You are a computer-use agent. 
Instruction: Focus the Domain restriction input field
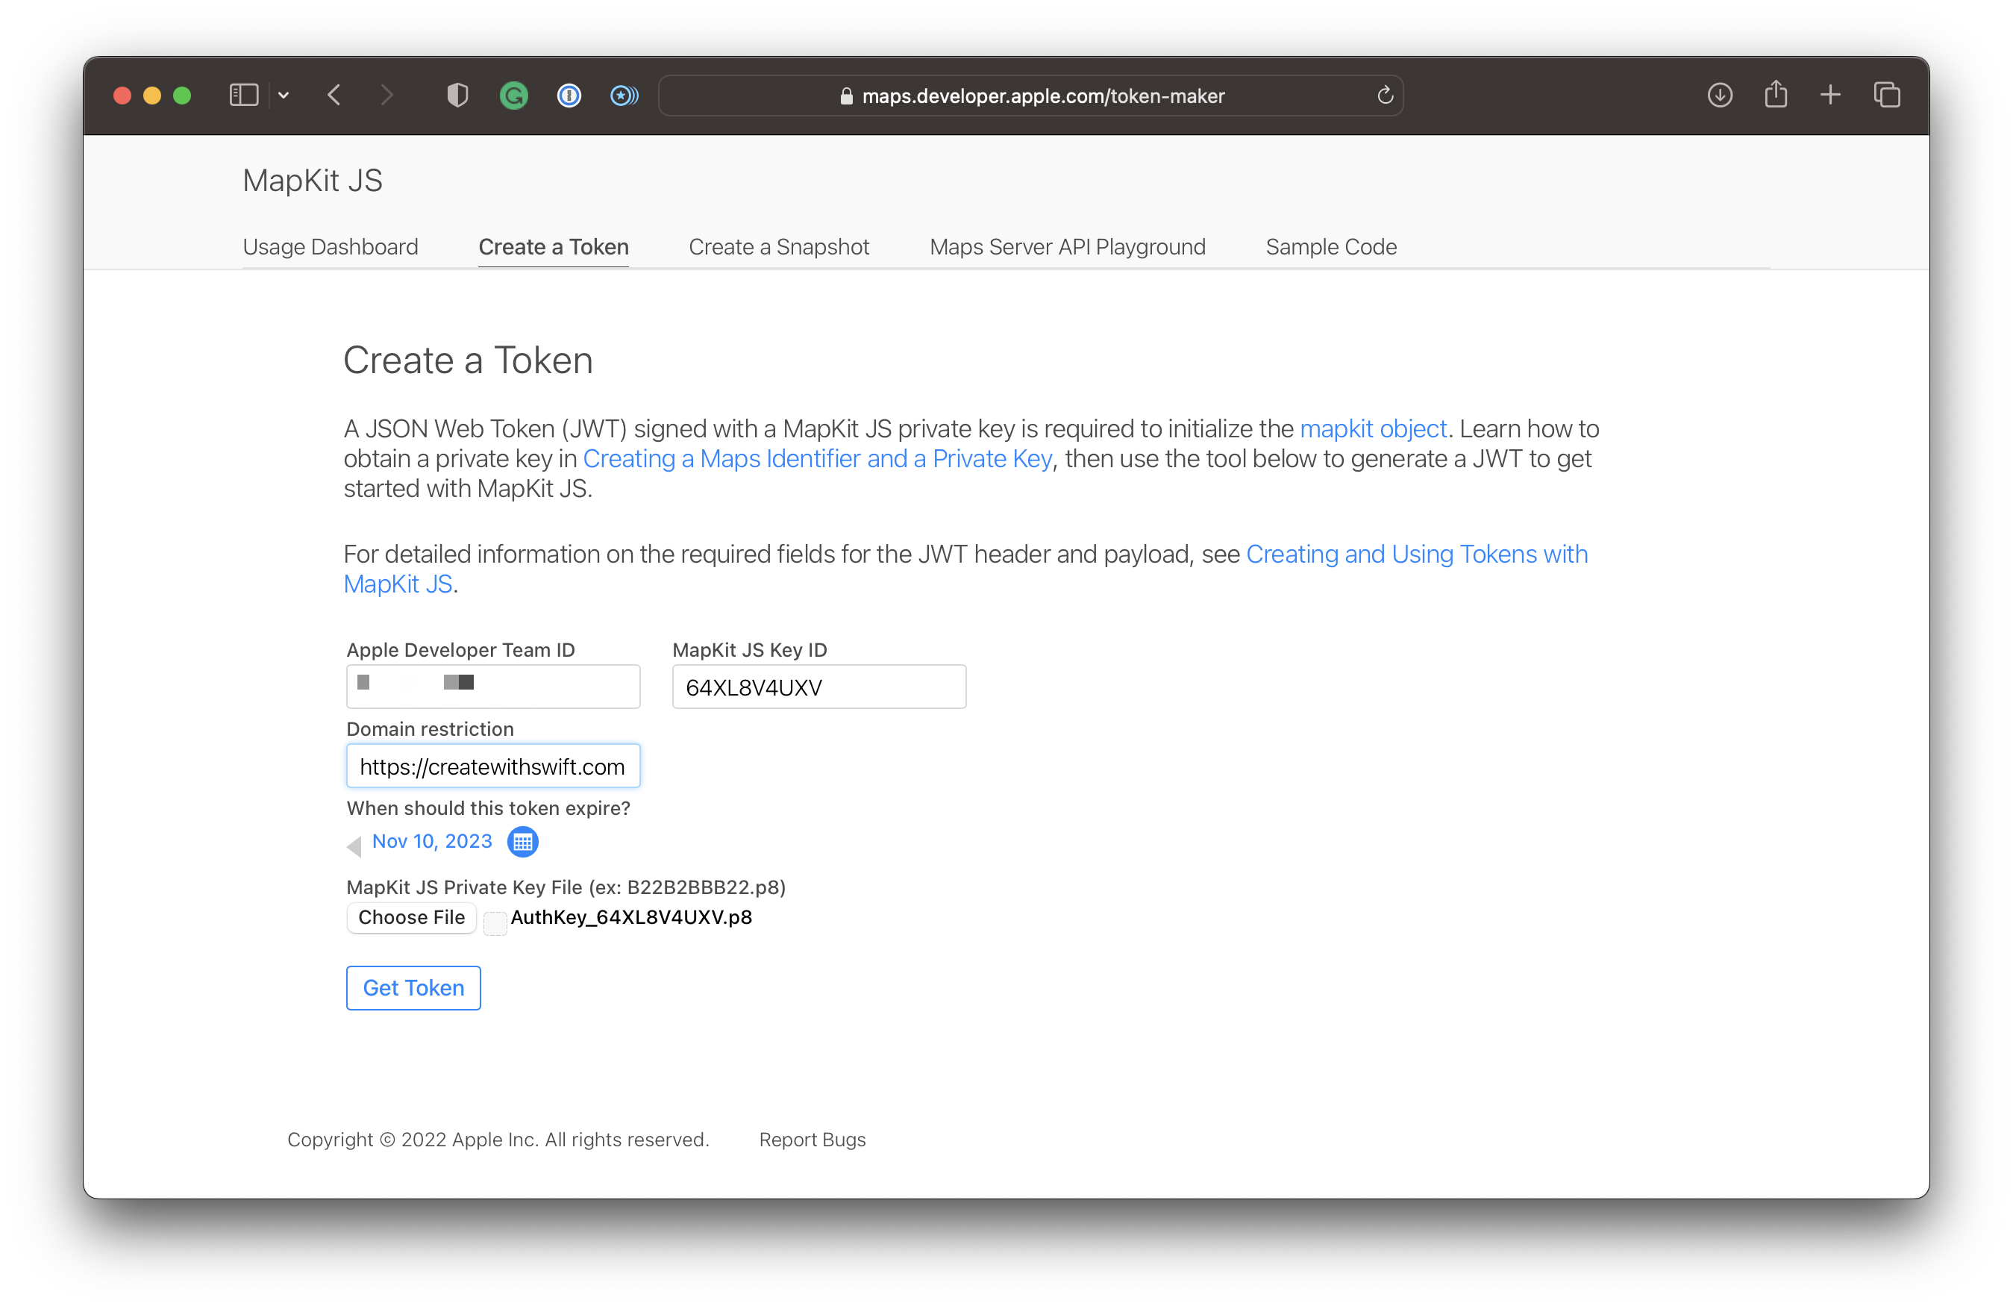[492, 766]
